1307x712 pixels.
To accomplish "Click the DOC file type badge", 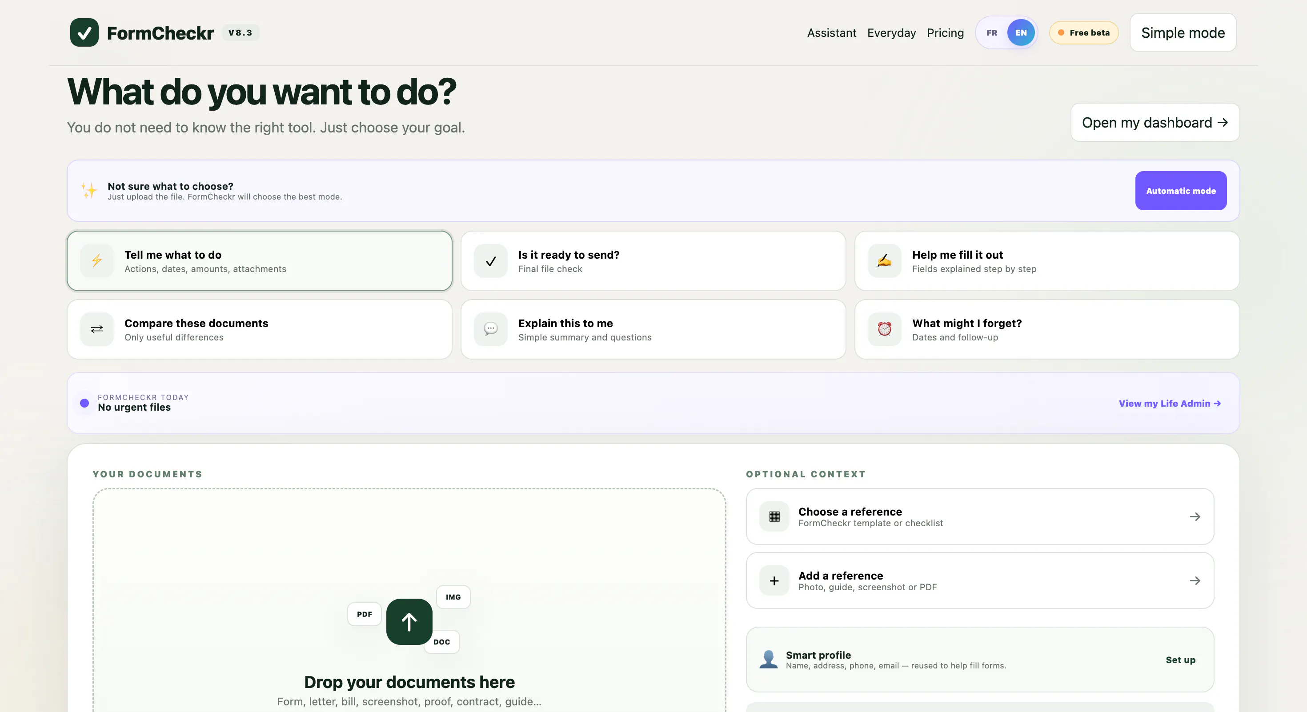I will click(x=441, y=641).
